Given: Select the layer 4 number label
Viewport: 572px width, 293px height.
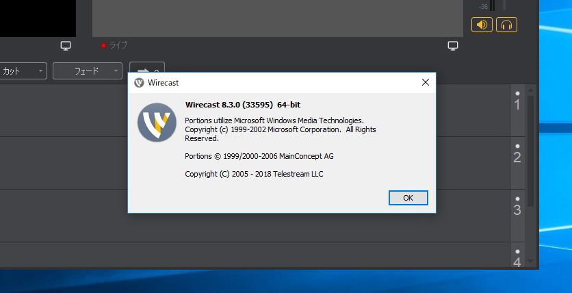Looking at the screenshot, I should click(517, 262).
